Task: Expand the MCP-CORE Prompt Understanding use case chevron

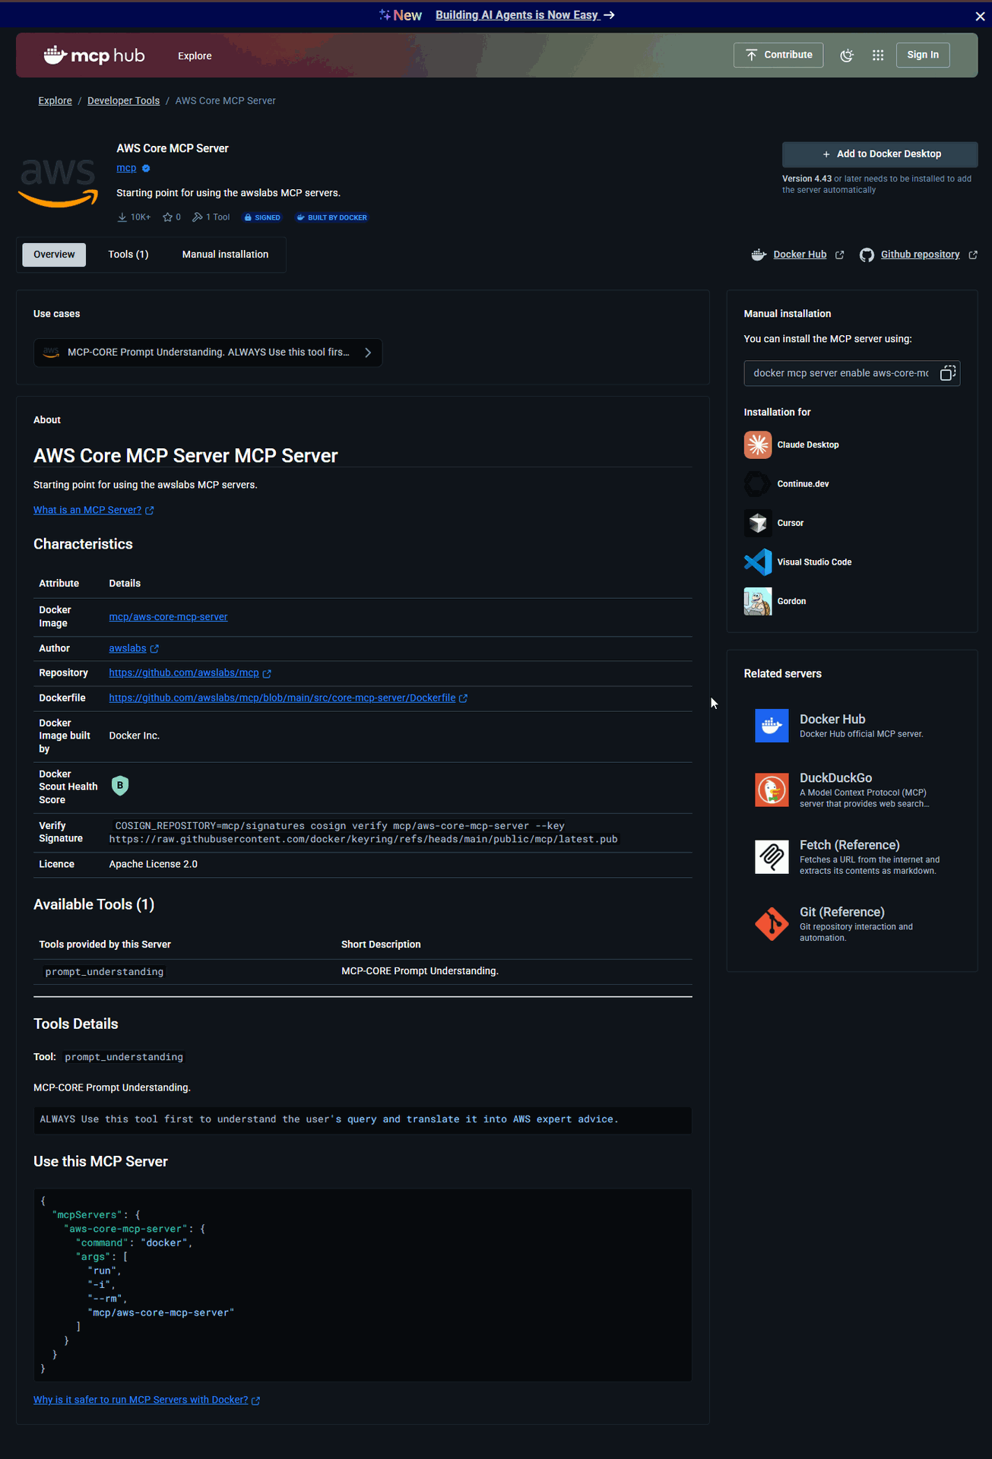Action: click(x=368, y=353)
